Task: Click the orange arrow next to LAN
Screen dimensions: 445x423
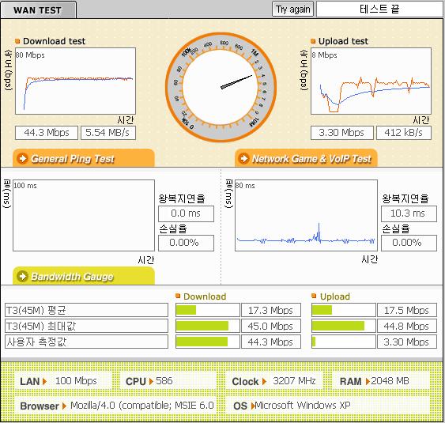Action: [x=44, y=381]
